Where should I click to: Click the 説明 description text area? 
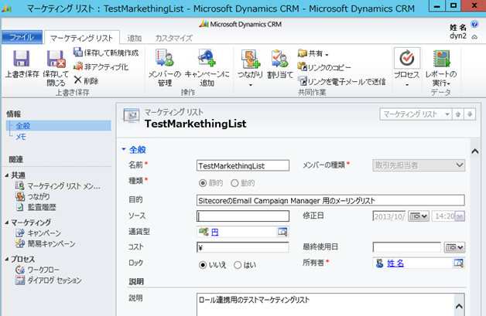tap(326, 304)
